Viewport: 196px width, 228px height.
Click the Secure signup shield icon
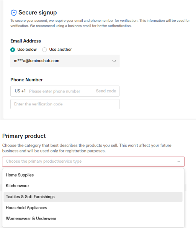click(x=14, y=13)
